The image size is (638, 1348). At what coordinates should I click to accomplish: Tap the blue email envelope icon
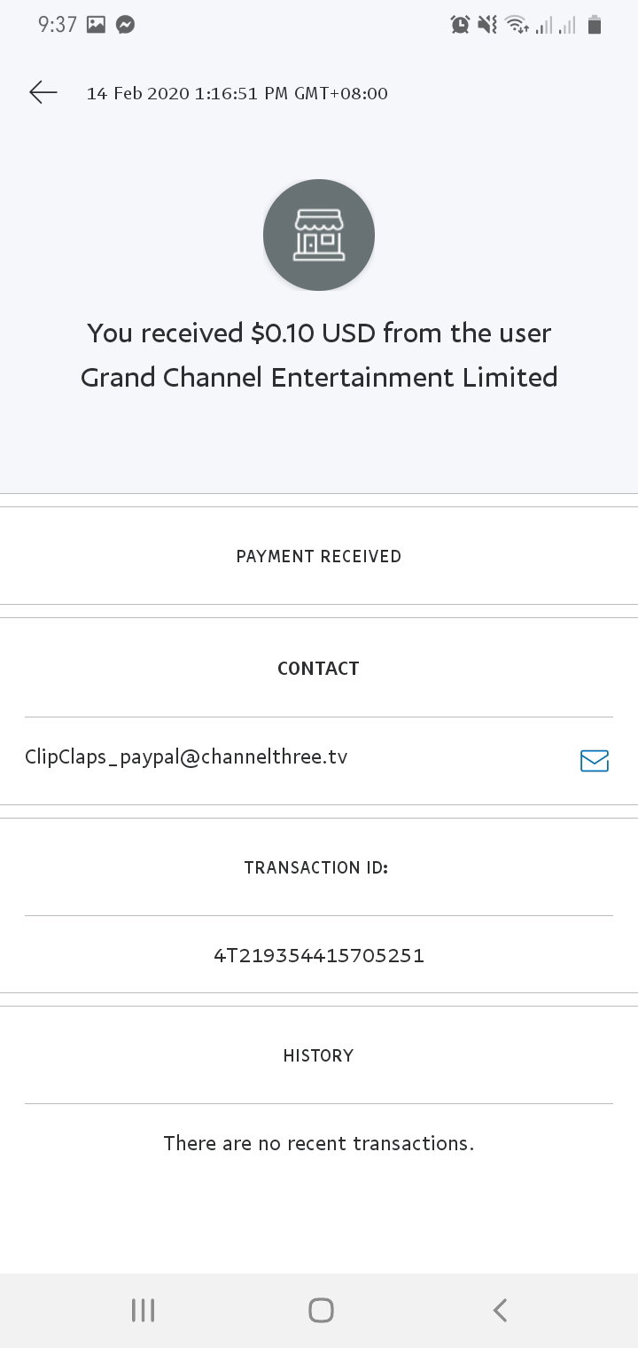[595, 761]
